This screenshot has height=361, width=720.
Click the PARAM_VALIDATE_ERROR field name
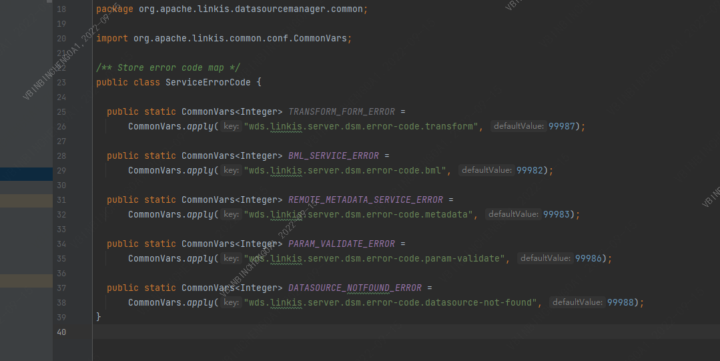point(342,244)
